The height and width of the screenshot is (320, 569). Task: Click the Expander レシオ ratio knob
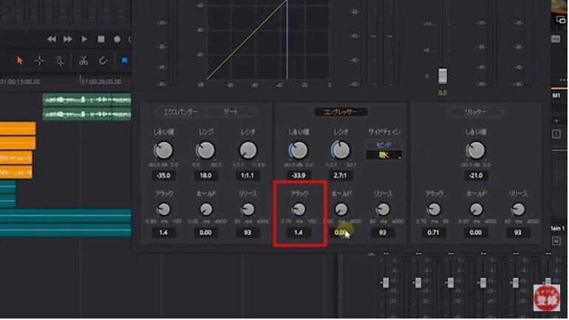pos(248,150)
